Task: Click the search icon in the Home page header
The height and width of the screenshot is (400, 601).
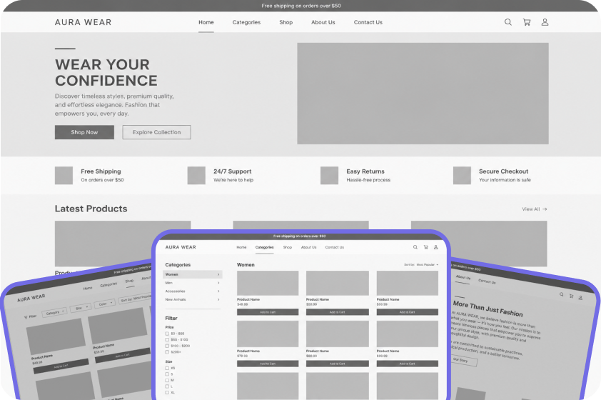Action: [508, 22]
